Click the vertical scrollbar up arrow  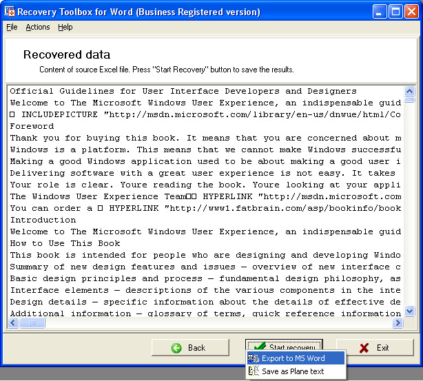(409, 91)
